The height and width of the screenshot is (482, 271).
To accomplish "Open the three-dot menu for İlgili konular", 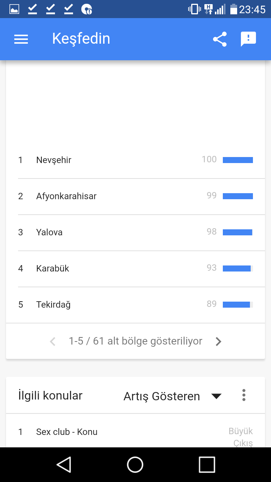I will pos(244,395).
